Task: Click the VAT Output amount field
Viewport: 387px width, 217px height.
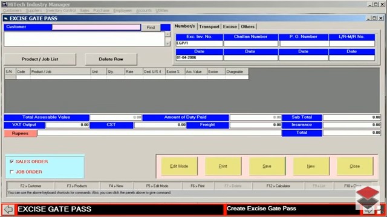Action: pos(67,125)
